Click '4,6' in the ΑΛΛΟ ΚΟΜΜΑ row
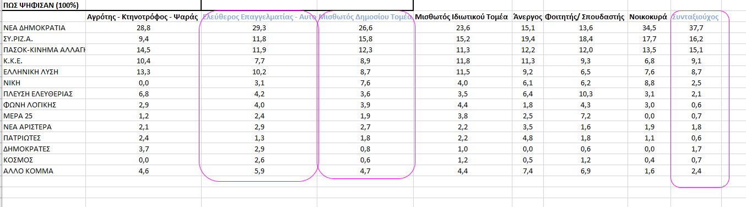 143,171
